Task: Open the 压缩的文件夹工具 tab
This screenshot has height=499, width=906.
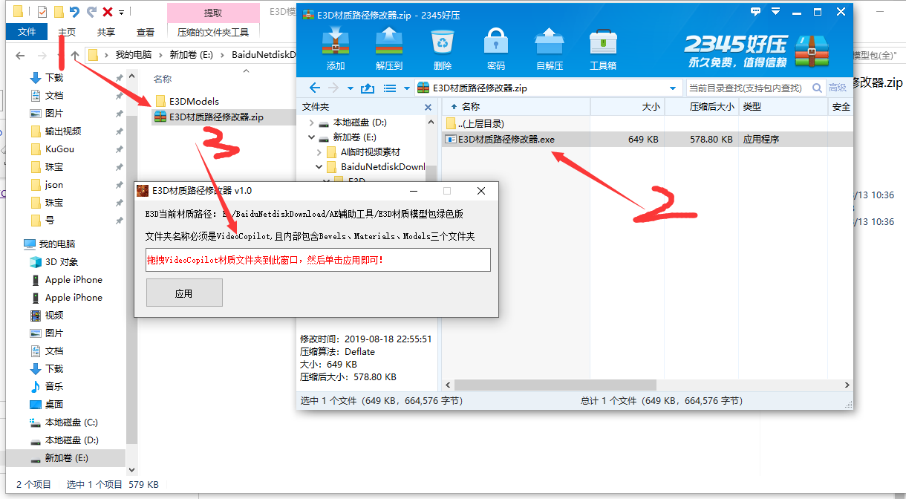Action: coord(213,32)
